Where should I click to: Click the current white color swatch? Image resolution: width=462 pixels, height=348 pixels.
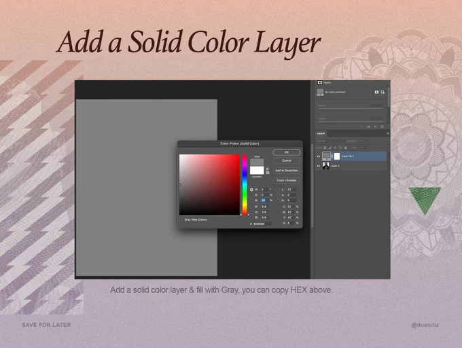click(257, 171)
